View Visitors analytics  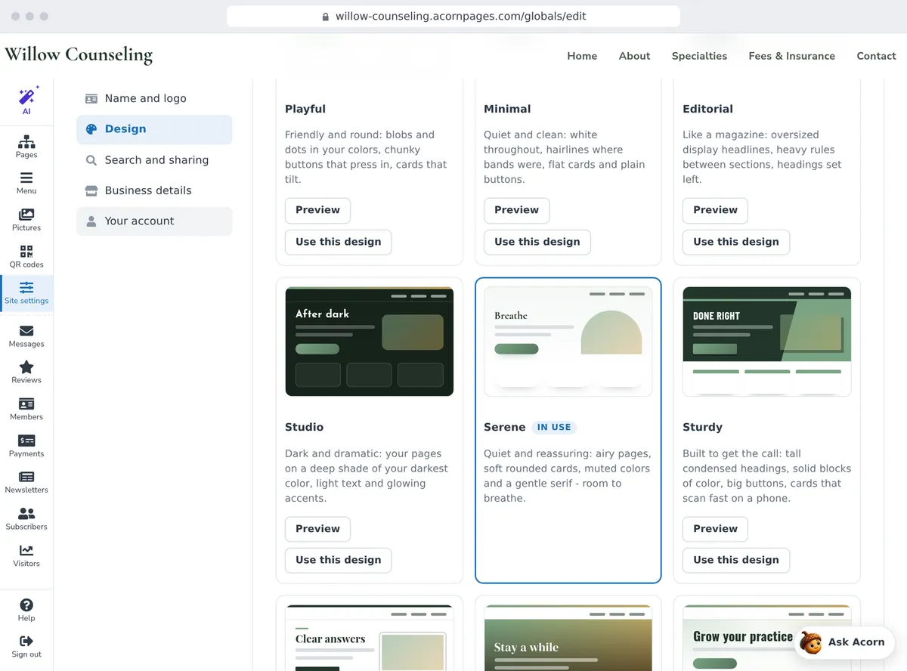(x=26, y=556)
